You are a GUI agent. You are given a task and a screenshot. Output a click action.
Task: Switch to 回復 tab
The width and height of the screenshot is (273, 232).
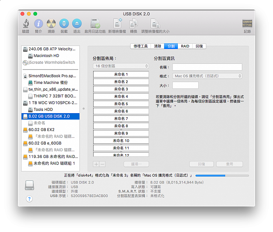[199, 46]
